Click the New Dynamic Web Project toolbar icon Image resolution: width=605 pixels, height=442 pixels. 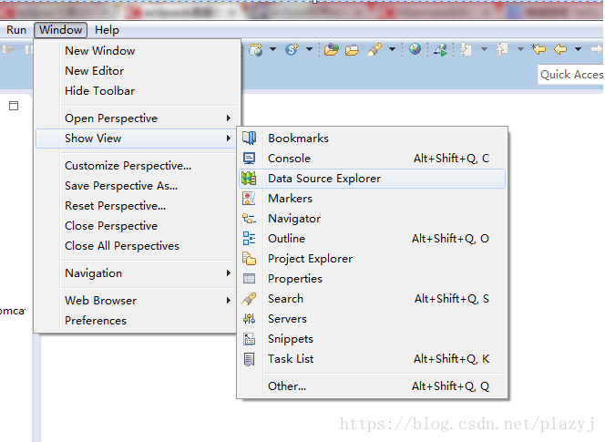(255, 49)
